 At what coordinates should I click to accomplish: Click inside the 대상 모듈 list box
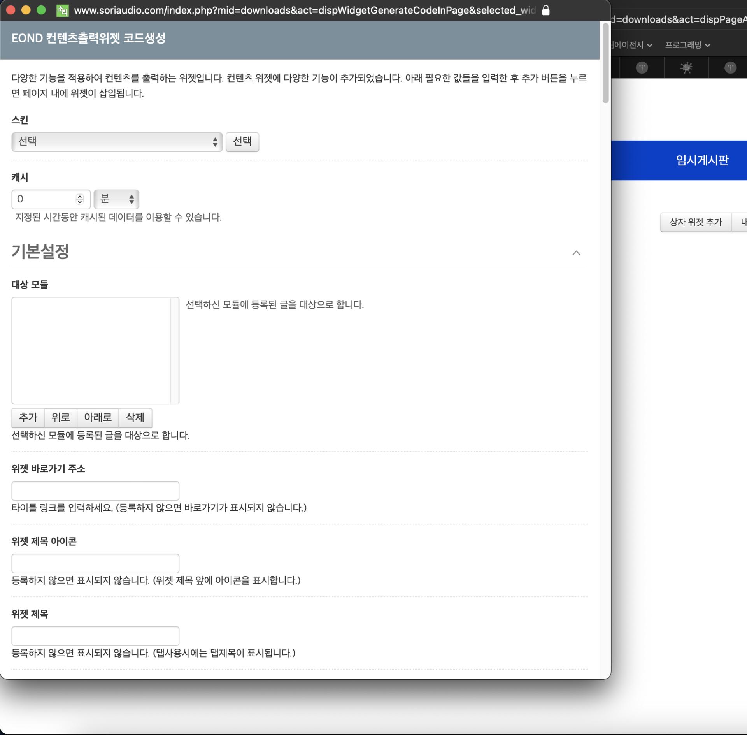[x=95, y=351]
